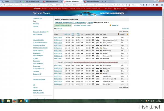Open the address bar history dropdown arrow
Image resolution: width=164 pixels, height=111 pixels.
[125, 5]
